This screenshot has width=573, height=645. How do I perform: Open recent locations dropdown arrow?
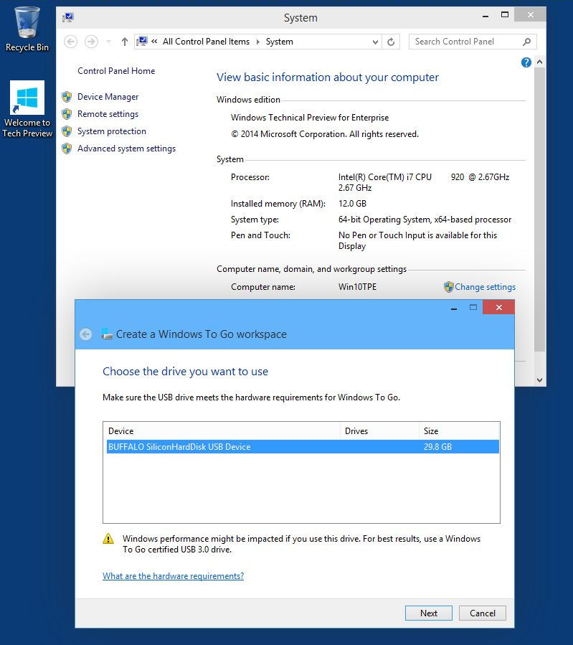coord(108,42)
